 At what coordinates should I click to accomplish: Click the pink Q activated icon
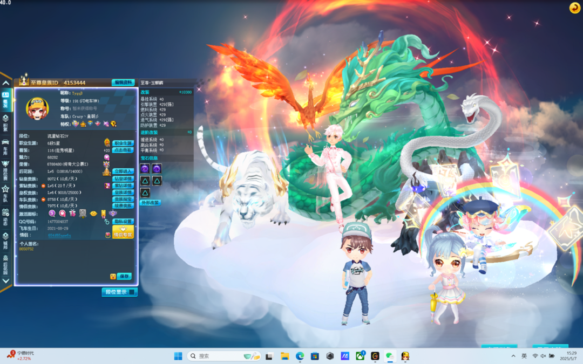(63, 213)
